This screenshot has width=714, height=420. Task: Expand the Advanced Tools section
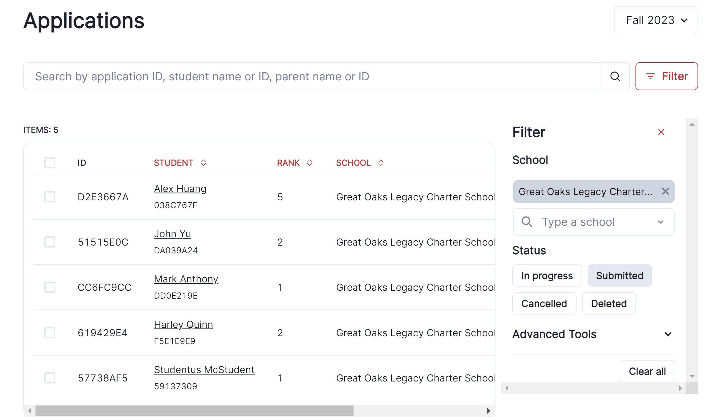[x=668, y=334]
